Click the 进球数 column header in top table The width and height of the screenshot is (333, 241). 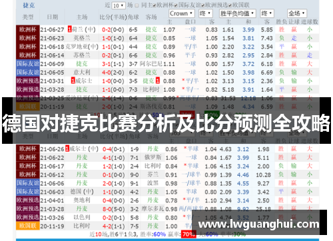click(310, 22)
